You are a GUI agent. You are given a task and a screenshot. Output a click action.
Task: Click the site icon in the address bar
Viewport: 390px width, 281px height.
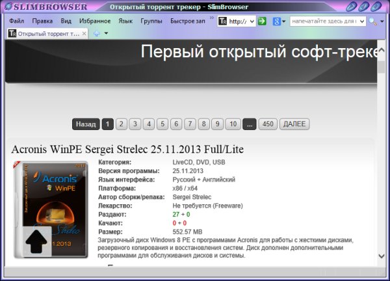pos(222,21)
